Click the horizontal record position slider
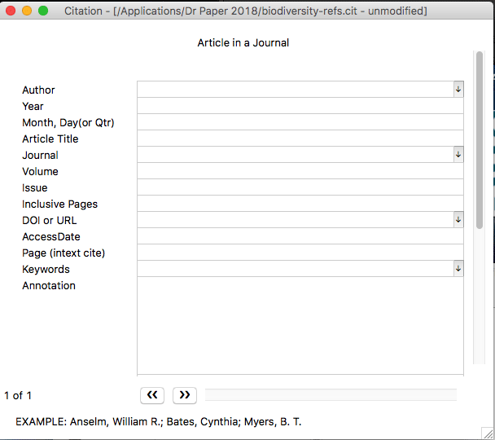 click(x=330, y=395)
